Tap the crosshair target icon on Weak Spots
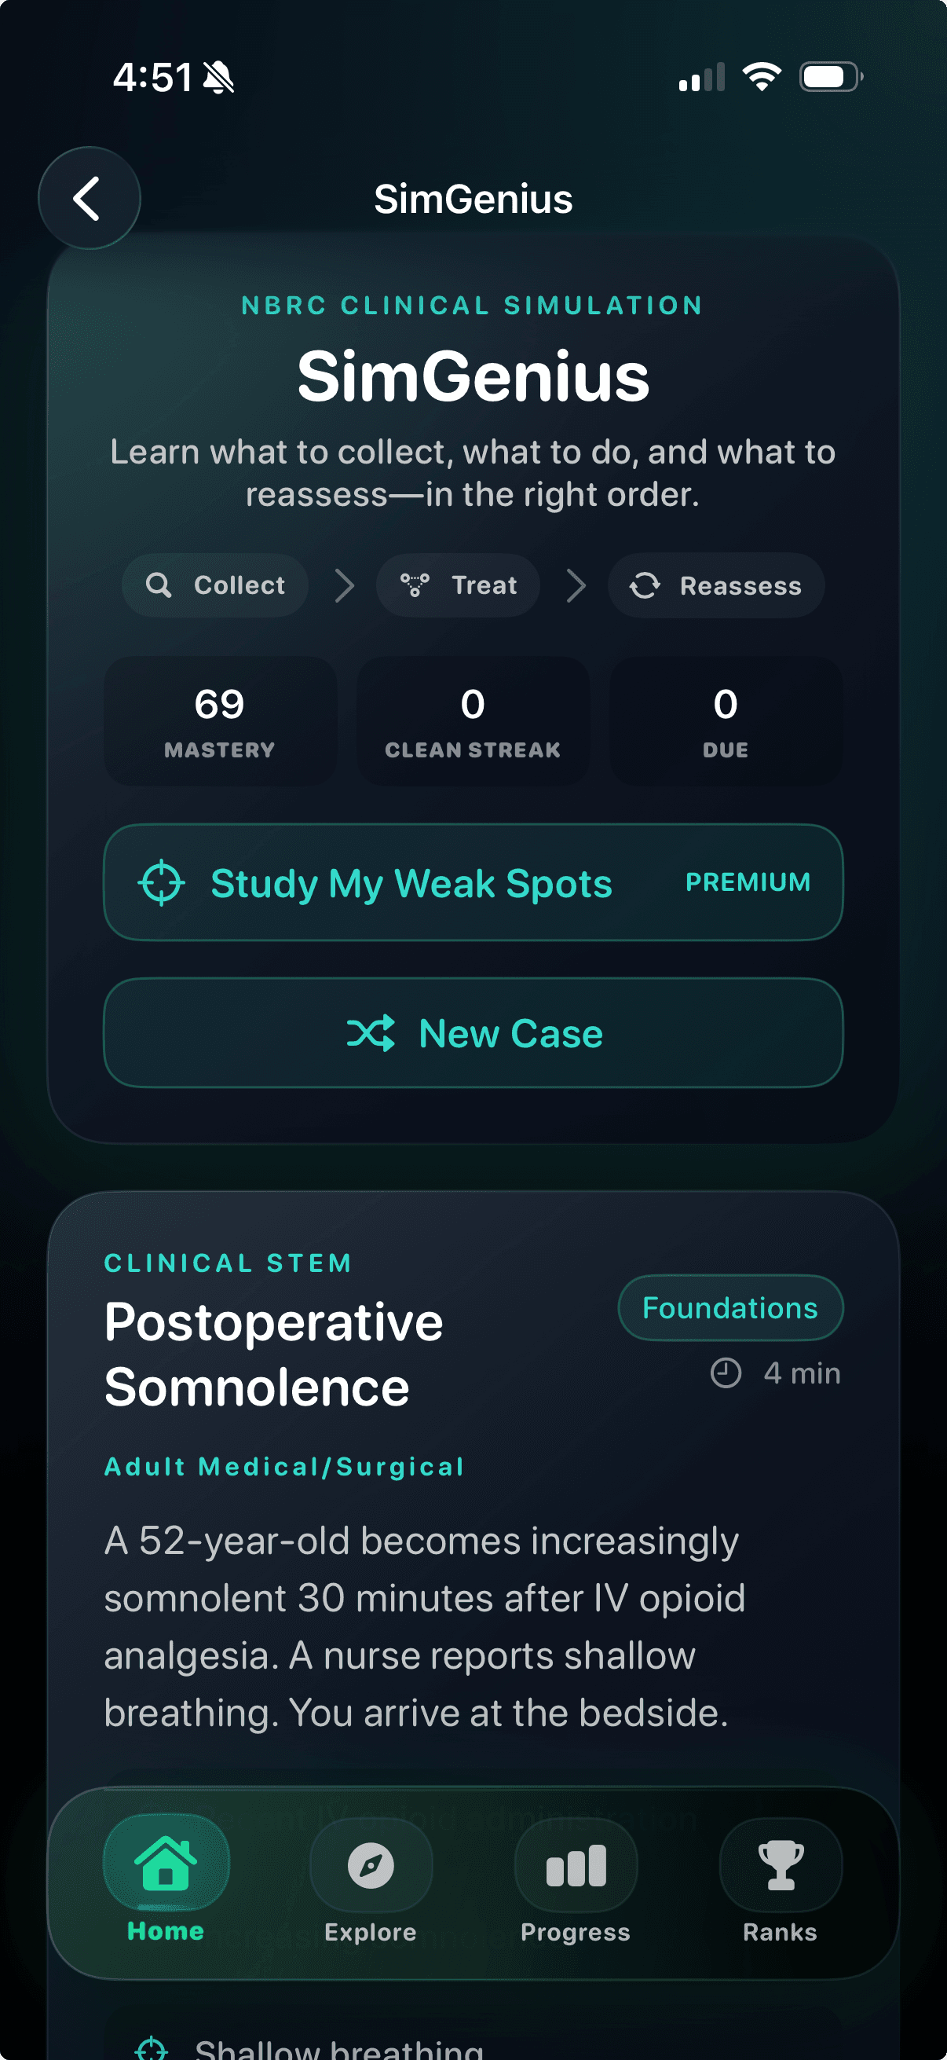 (162, 883)
